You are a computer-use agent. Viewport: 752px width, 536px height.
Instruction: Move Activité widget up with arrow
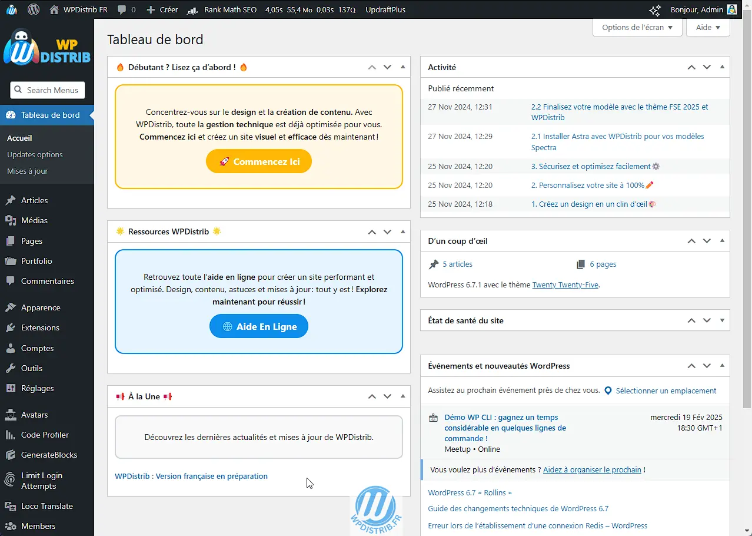click(691, 67)
